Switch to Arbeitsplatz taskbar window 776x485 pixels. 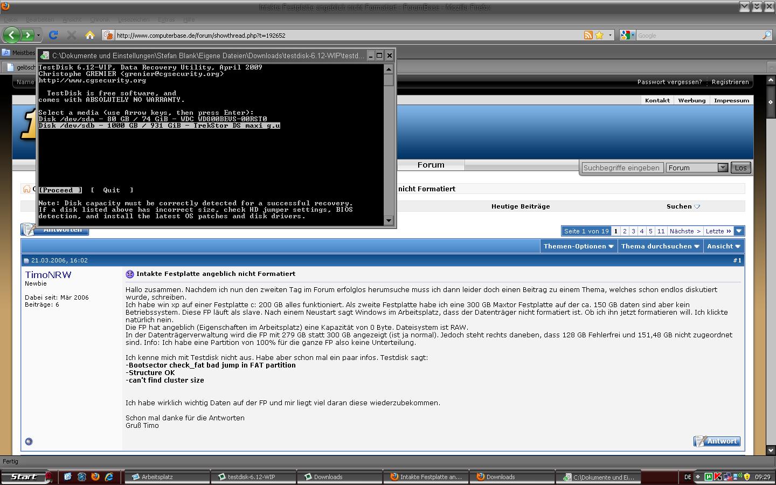[167, 477]
